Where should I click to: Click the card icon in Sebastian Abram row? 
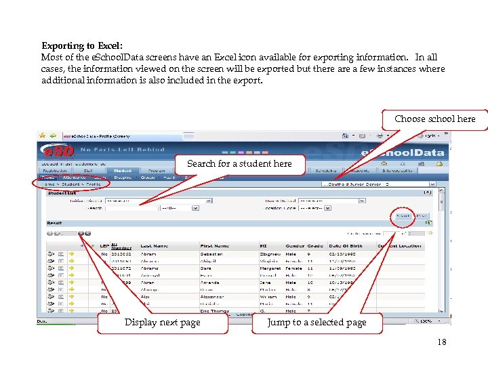pyautogui.click(x=61, y=254)
